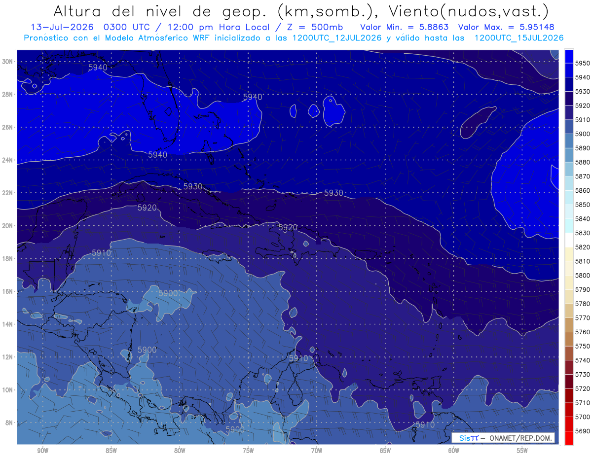Viewport: 592px width, 457px height.
Task: Click the 5890 value on the color legend
Action: point(583,148)
